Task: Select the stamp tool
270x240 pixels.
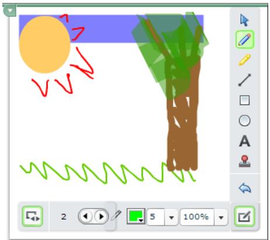Action: [244, 161]
